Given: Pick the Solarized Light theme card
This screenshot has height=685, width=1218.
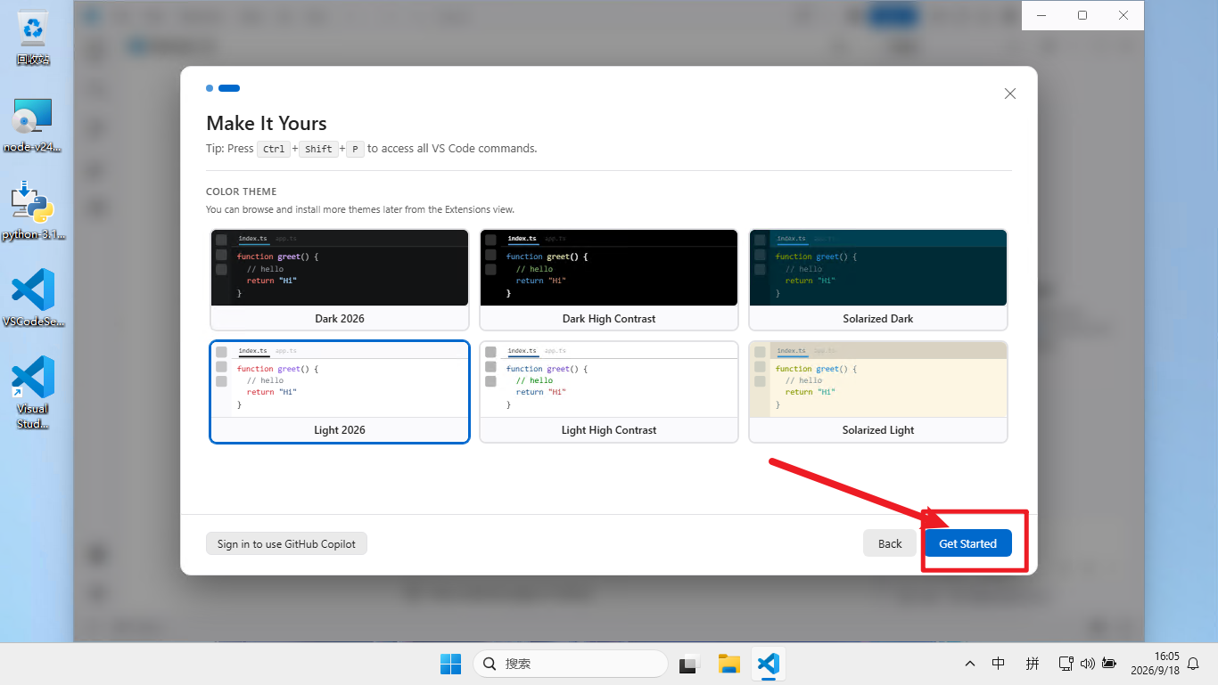Looking at the screenshot, I should [x=878, y=392].
